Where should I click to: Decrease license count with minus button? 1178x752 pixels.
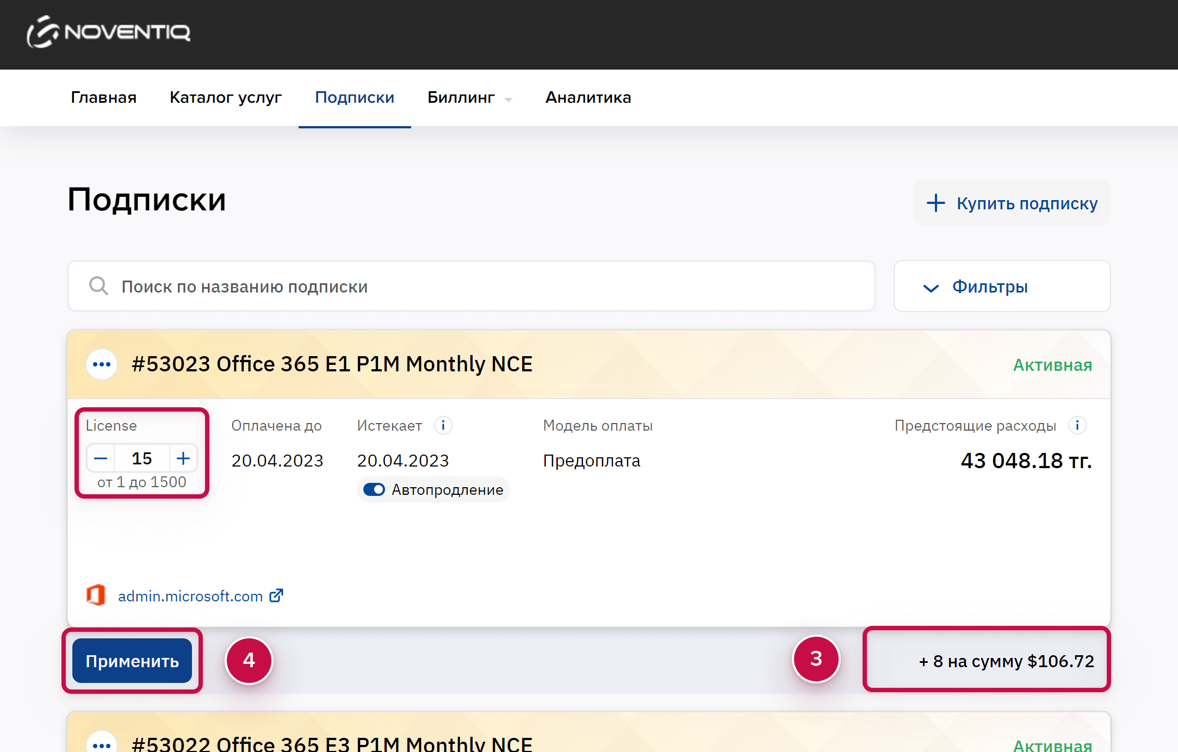click(101, 458)
